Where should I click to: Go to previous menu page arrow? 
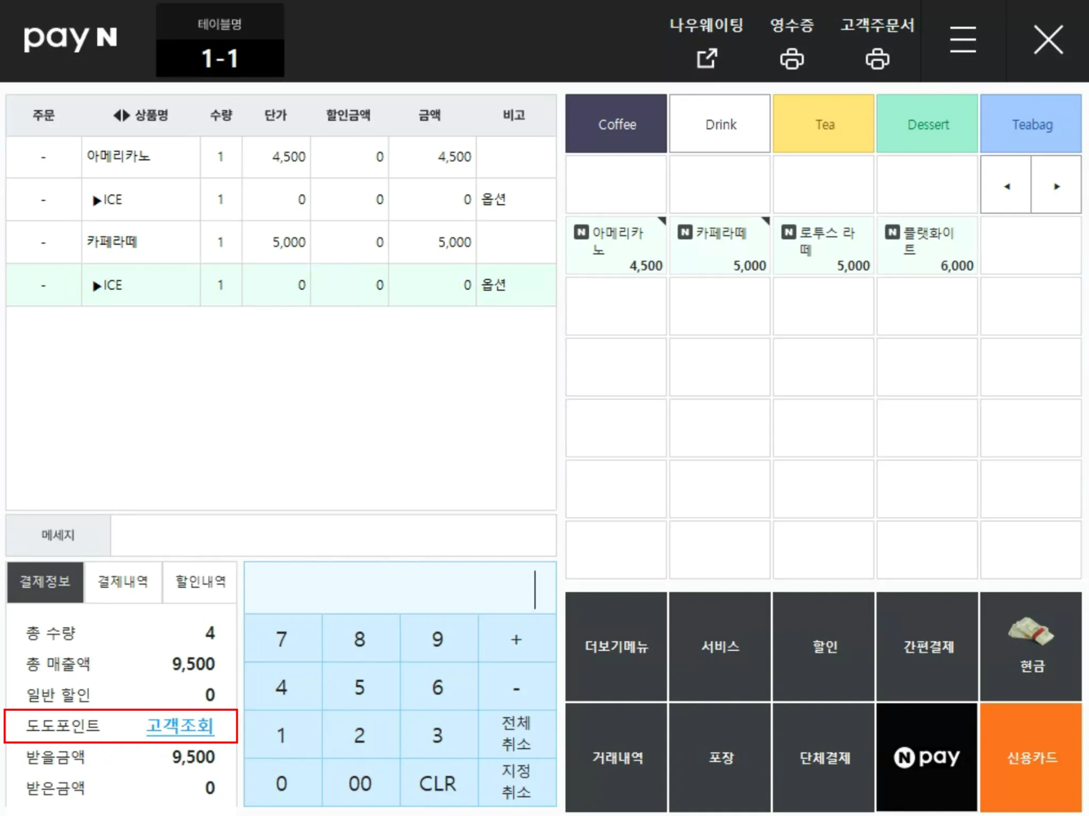click(x=1006, y=186)
